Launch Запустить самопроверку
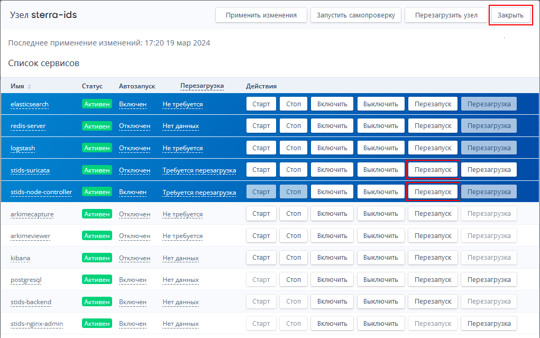This screenshot has width=540, height=338. click(x=356, y=15)
